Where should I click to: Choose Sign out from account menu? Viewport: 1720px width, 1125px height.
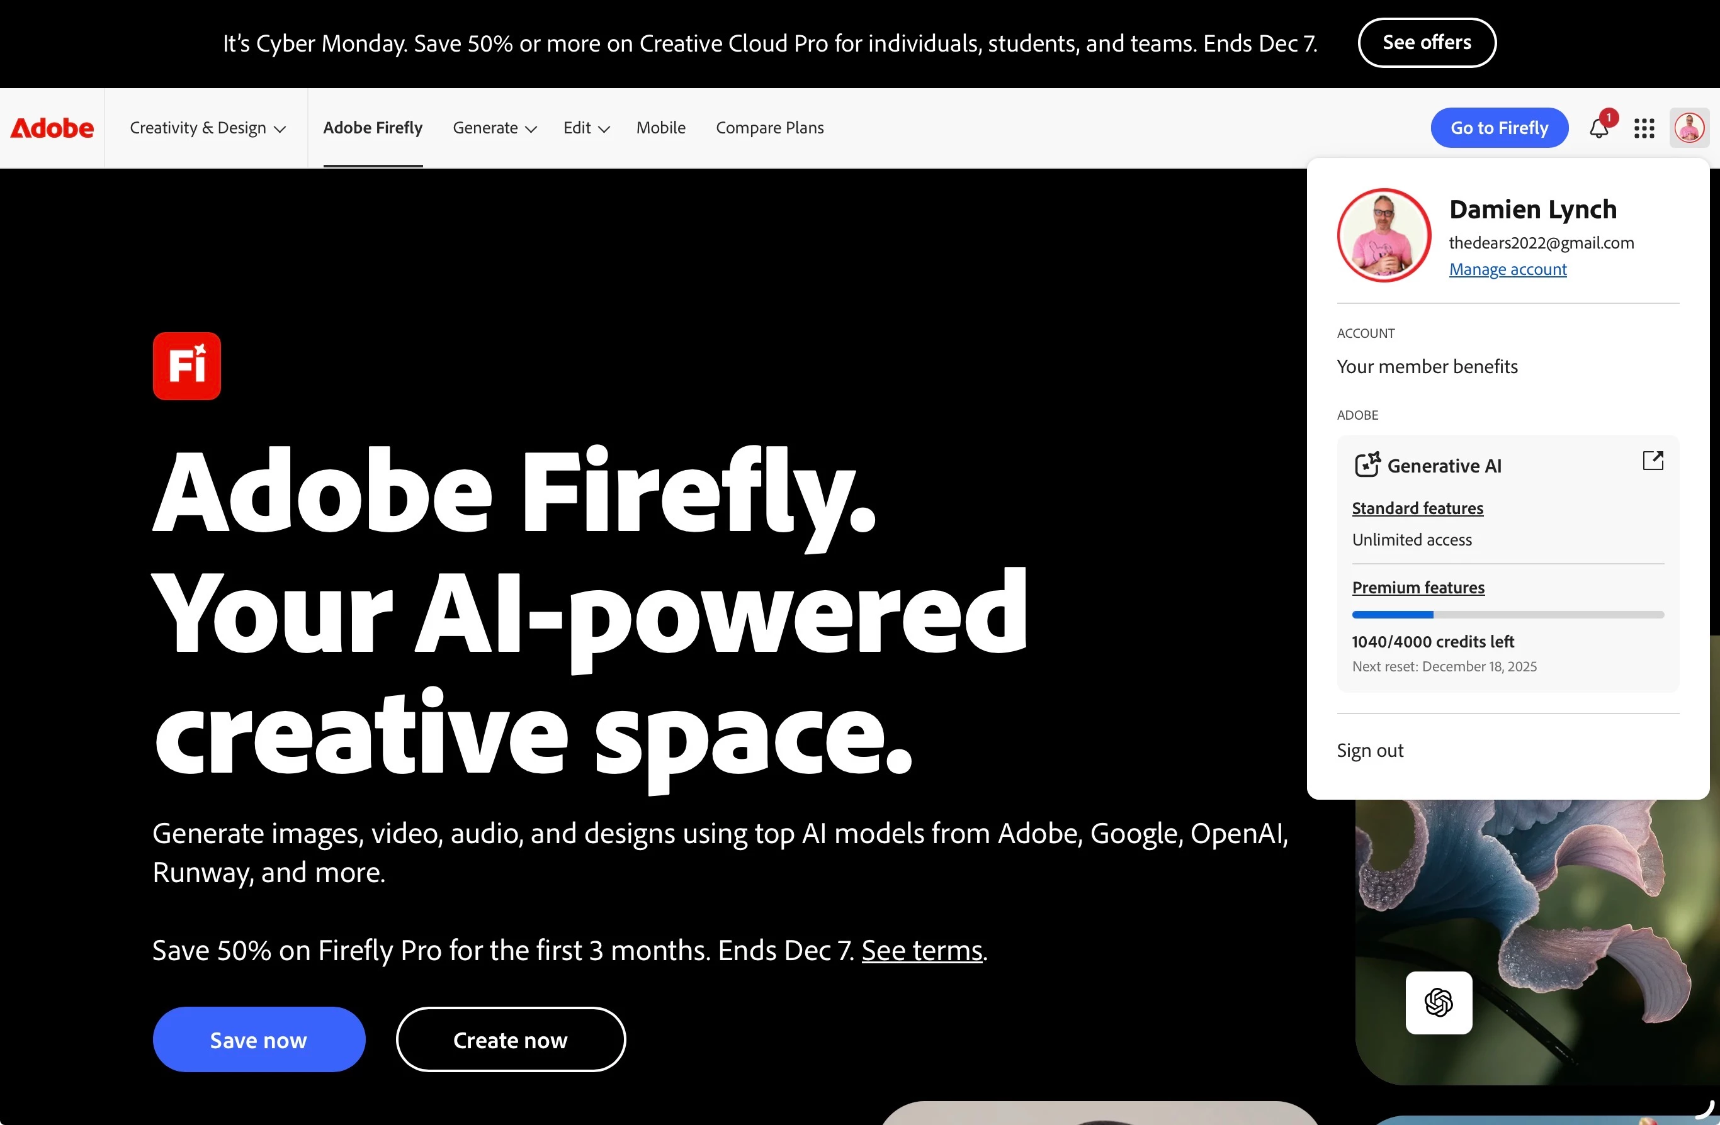click(1369, 750)
